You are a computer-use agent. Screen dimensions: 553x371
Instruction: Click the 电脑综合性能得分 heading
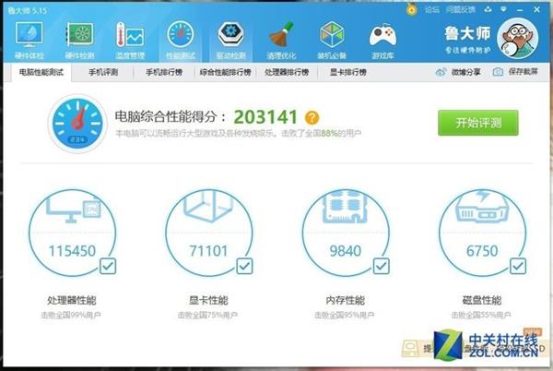pyautogui.click(x=171, y=117)
